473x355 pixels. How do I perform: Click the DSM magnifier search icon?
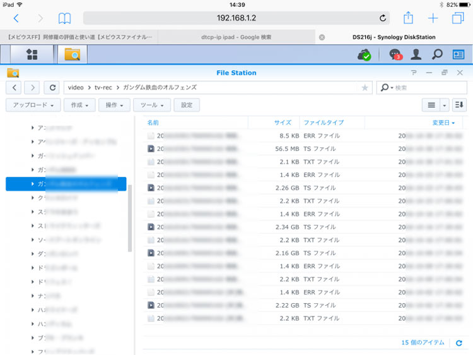[x=437, y=54]
